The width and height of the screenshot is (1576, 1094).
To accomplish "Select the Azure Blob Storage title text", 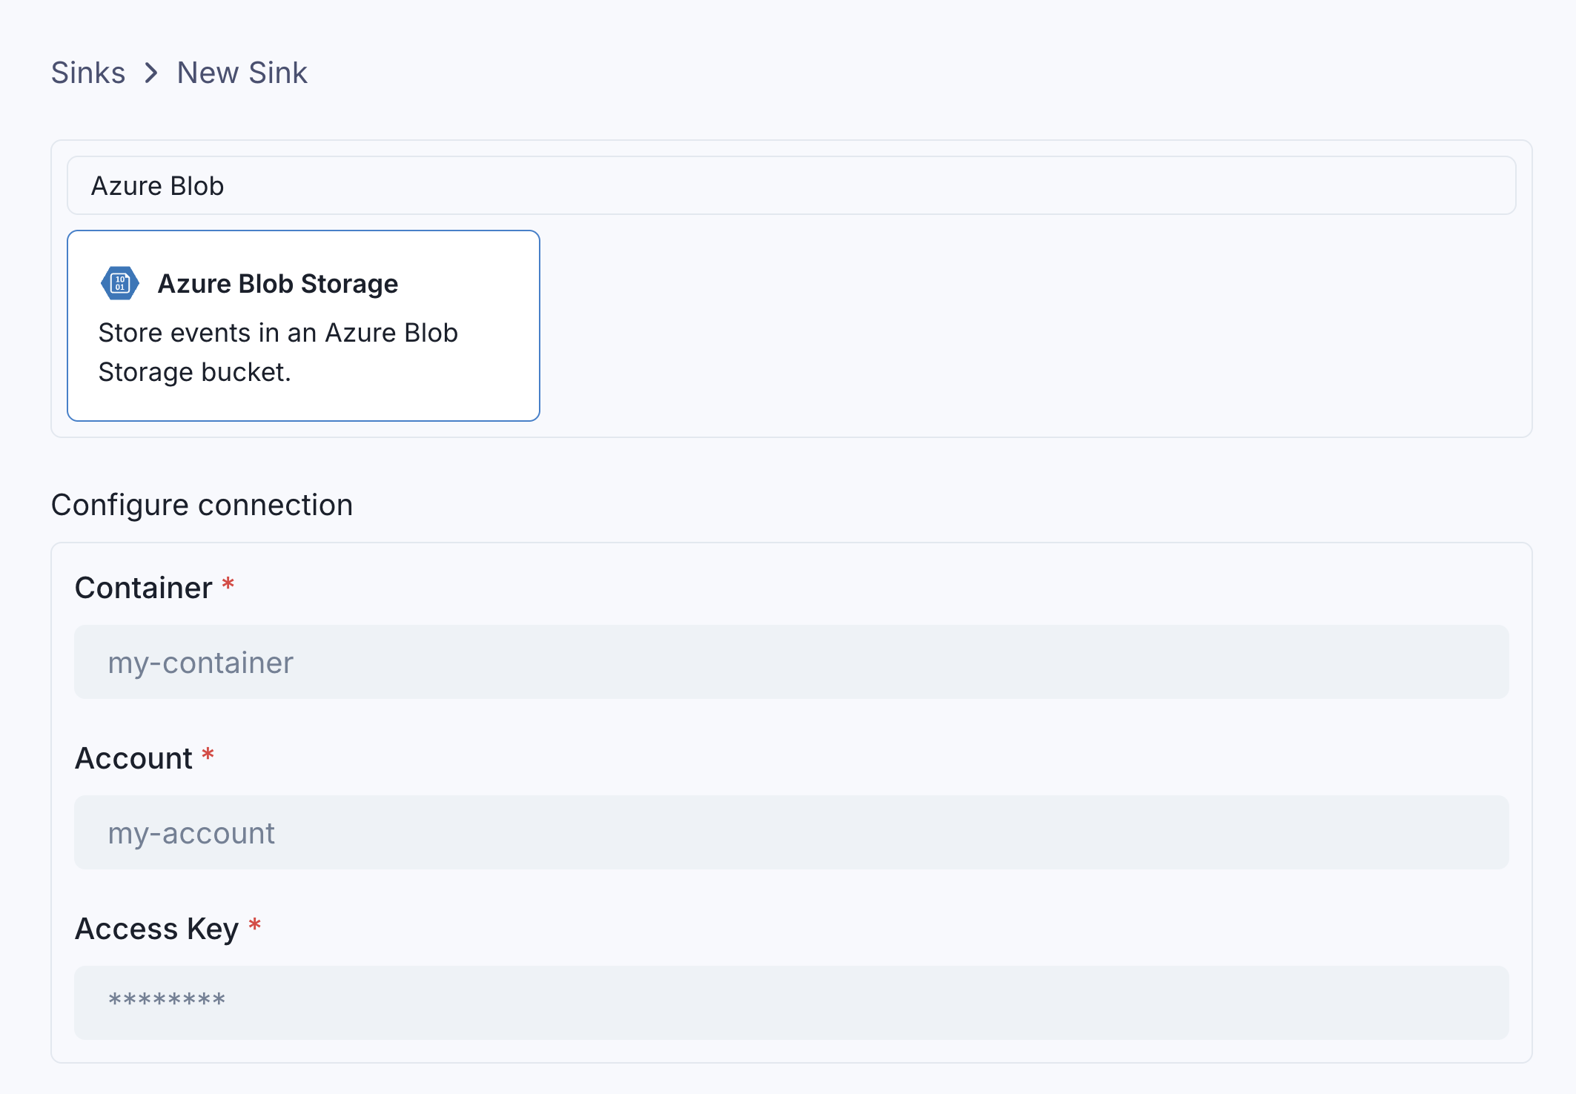I will [x=277, y=284].
